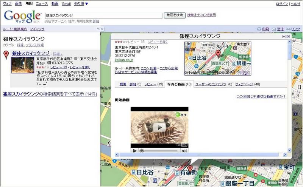This screenshot has height=187, width=303.
Task: Expand the side panel with » arrow
Action: tap(102, 29)
